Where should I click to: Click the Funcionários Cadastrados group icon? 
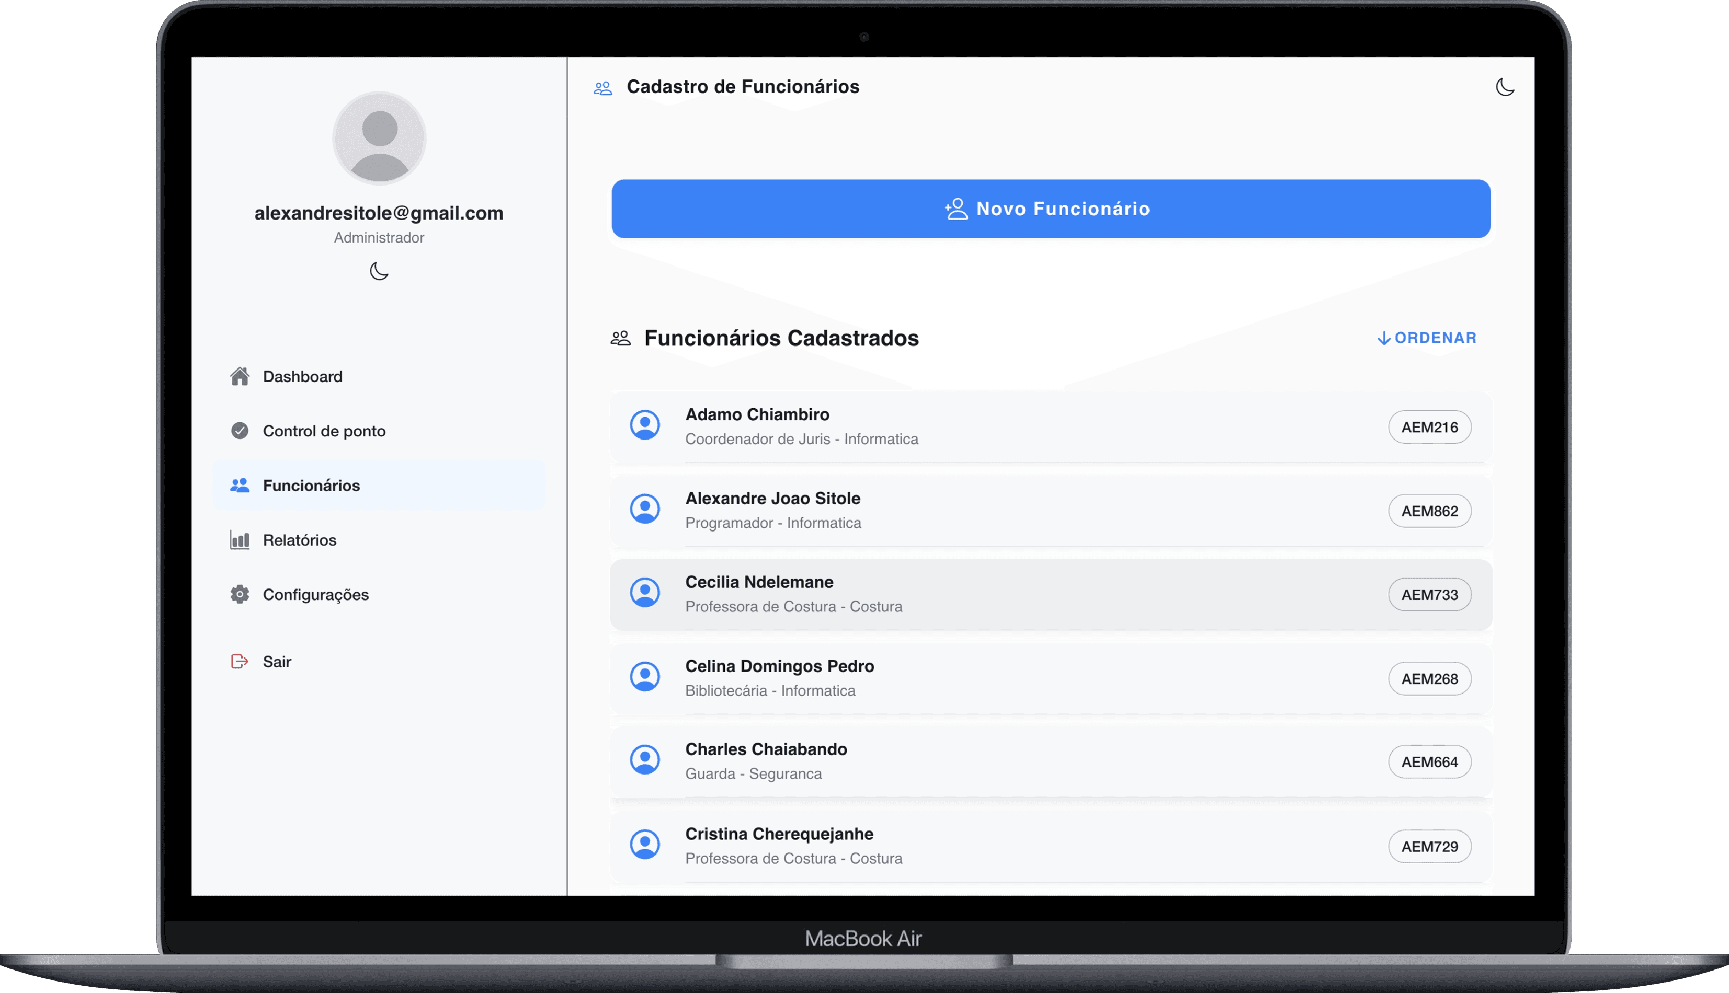point(620,338)
